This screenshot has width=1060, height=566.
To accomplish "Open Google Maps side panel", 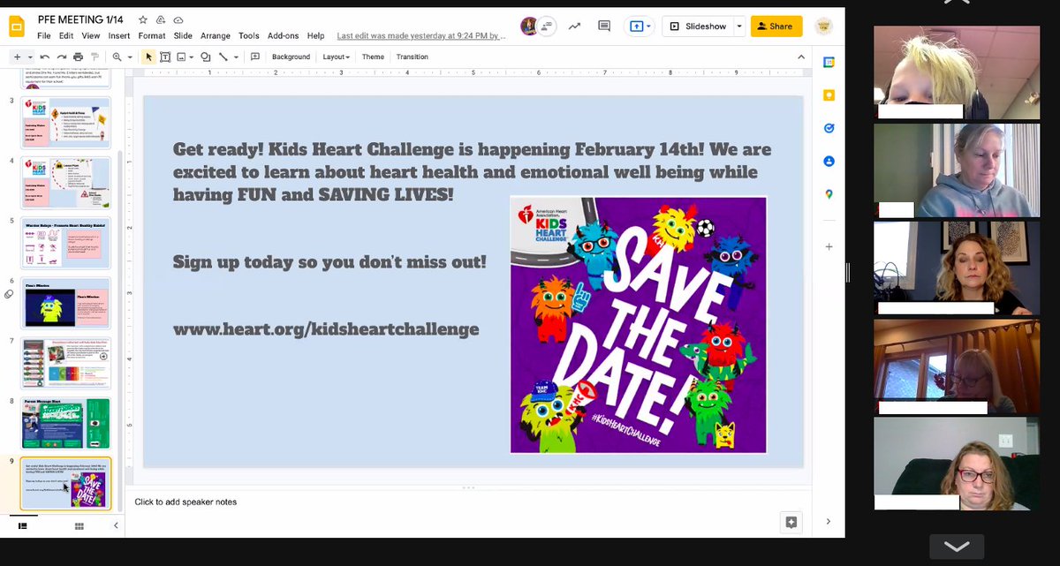I will (x=829, y=194).
